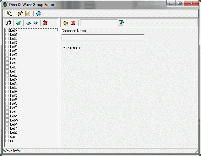
Task: Click the text field next to red X
Action: click(x=99, y=23)
